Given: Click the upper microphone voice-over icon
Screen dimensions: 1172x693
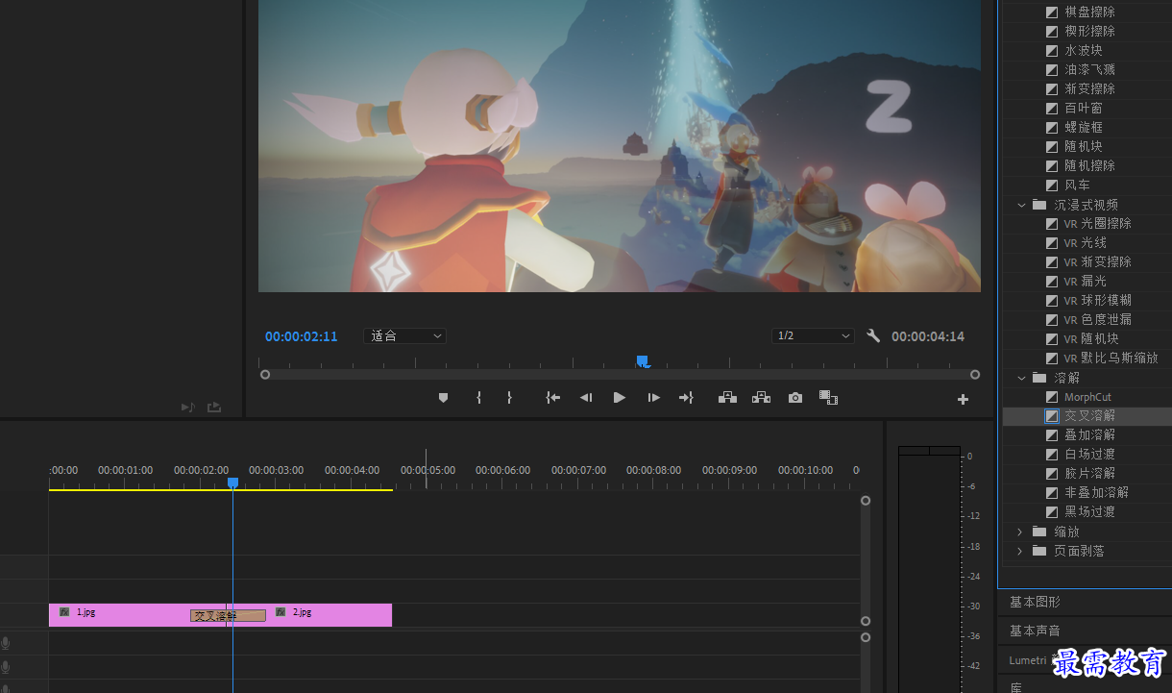Looking at the screenshot, I should pos(6,643).
